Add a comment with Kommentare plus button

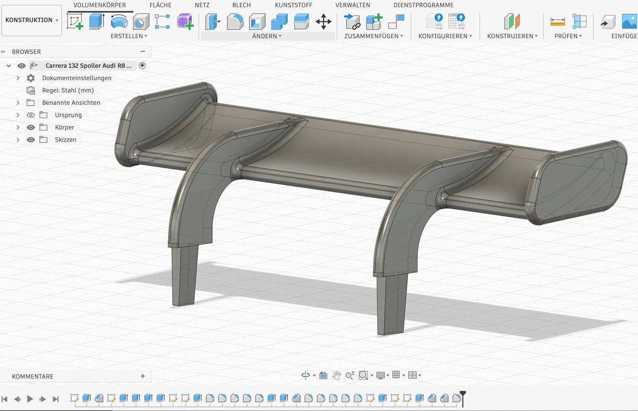click(143, 376)
